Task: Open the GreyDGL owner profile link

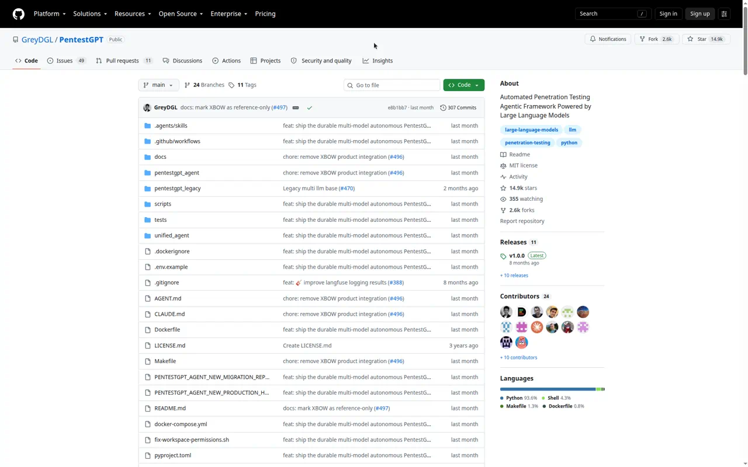Action: tap(37, 40)
